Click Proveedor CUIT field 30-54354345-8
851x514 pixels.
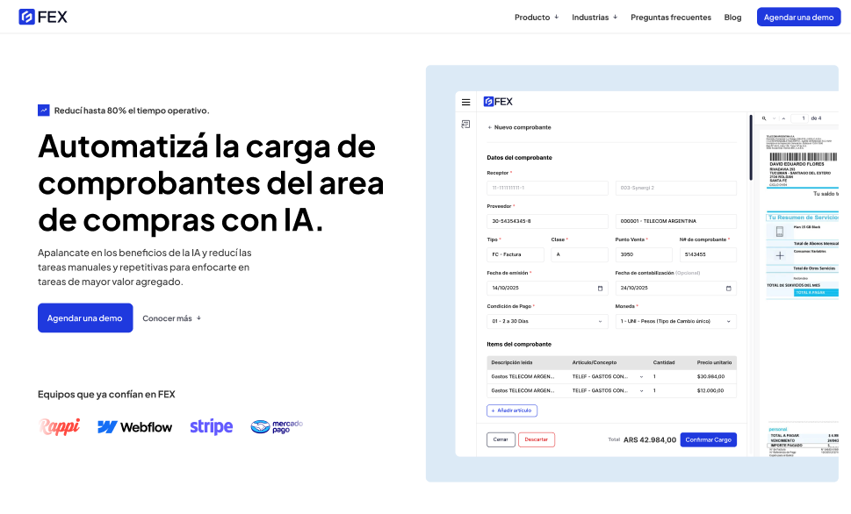pyautogui.click(x=547, y=221)
